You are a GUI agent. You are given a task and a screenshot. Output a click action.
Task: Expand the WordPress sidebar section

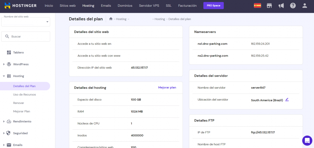[x=21, y=64]
